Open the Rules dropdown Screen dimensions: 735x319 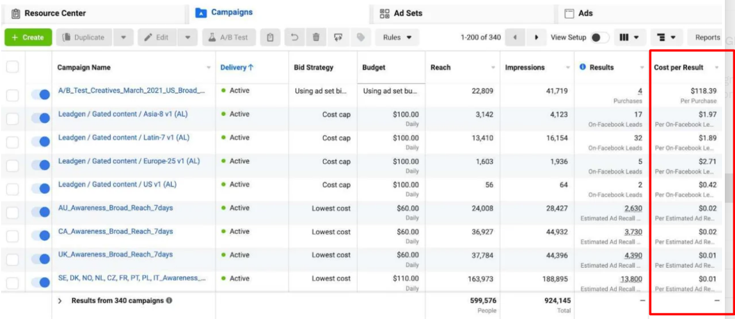[x=397, y=38]
